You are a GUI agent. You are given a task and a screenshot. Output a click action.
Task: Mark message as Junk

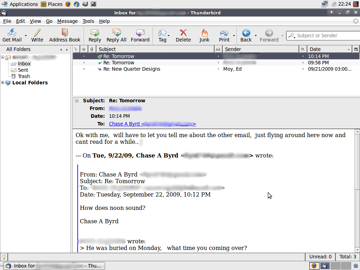(x=204, y=36)
